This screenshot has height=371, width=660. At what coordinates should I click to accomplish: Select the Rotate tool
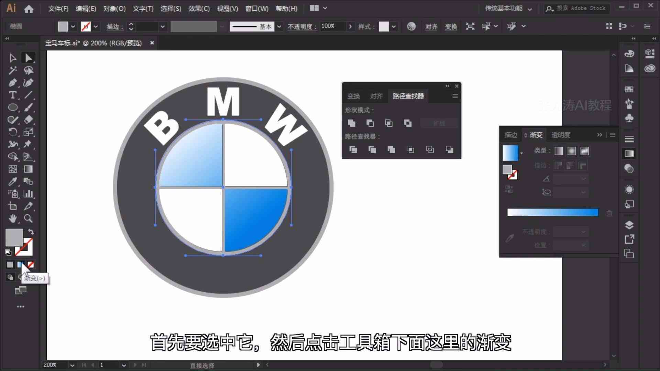coord(13,132)
